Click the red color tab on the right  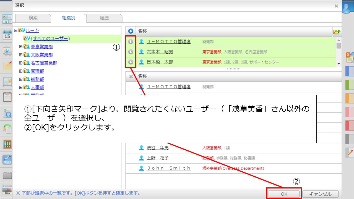click(350, 125)
